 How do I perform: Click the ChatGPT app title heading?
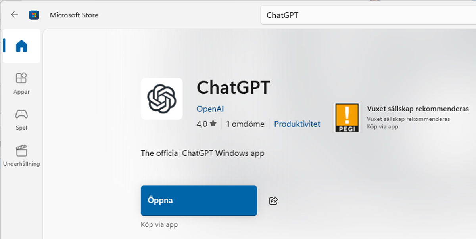coord(234,88)
